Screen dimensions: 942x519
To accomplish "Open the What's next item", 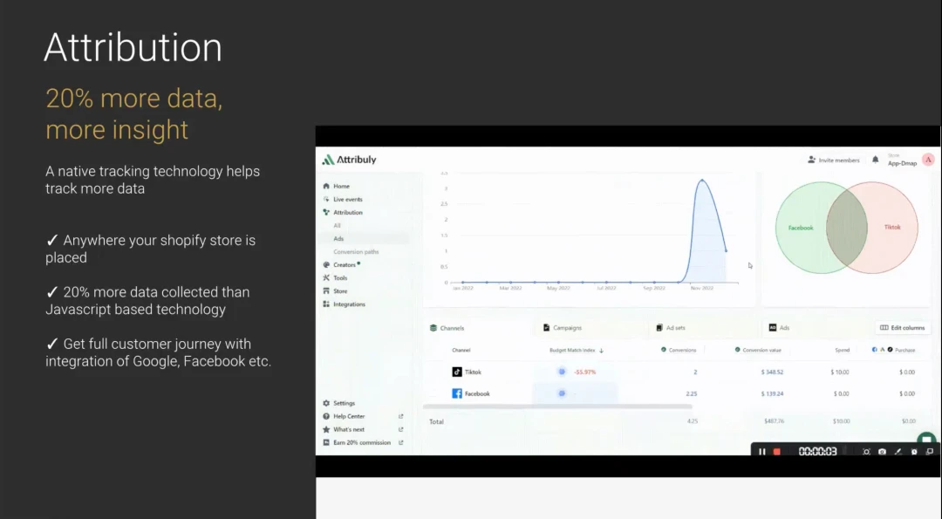I will click(344, 429).
